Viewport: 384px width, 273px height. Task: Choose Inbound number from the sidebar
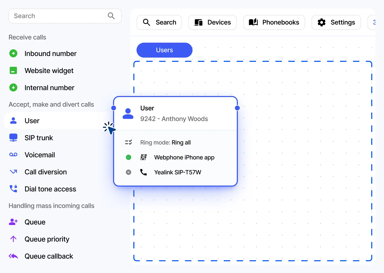pos(50,54)
